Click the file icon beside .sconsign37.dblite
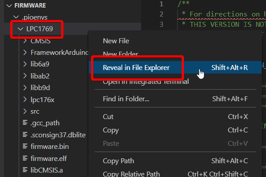 pyautogui.click(x=25, y=135)
